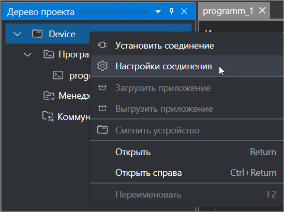Click the download icon for Загрузить приложение
This screenshot has height=212, width=284.
102,87
